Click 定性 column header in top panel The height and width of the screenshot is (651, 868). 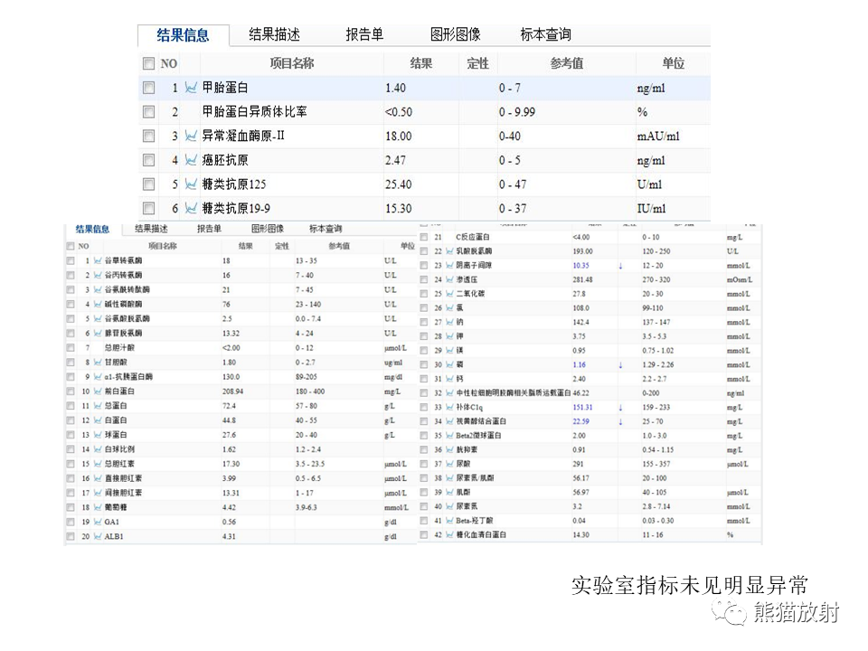click(477, 63)
